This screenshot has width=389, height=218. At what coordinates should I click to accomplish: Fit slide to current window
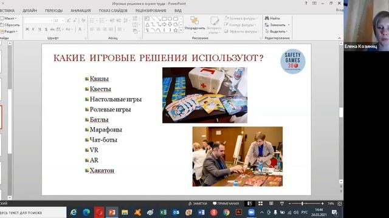340,203
